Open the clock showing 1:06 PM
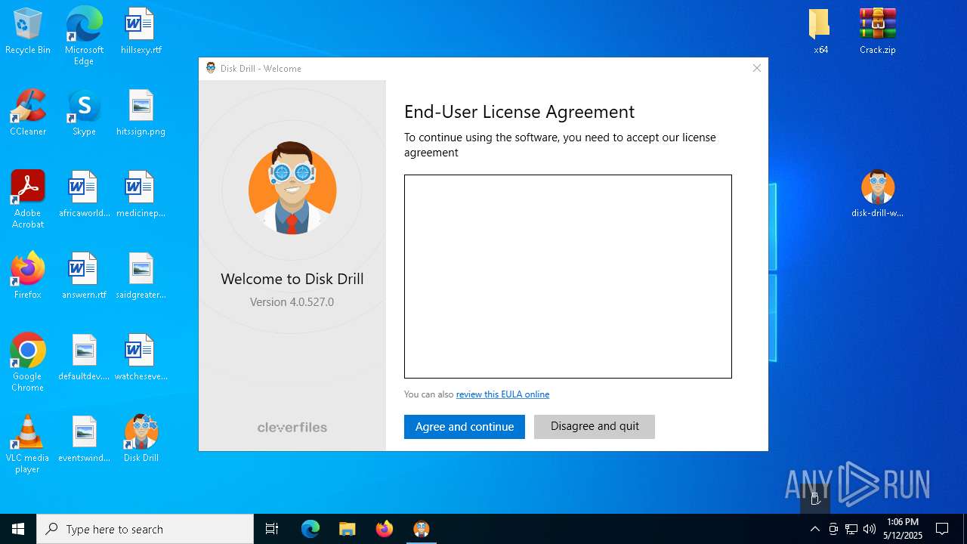The width and height of the screenshot is (967, 544). point(904,529)
